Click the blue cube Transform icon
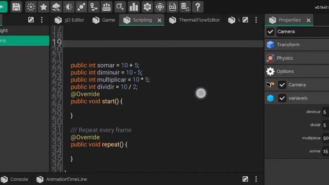329x185 pixels. [270, 45]
